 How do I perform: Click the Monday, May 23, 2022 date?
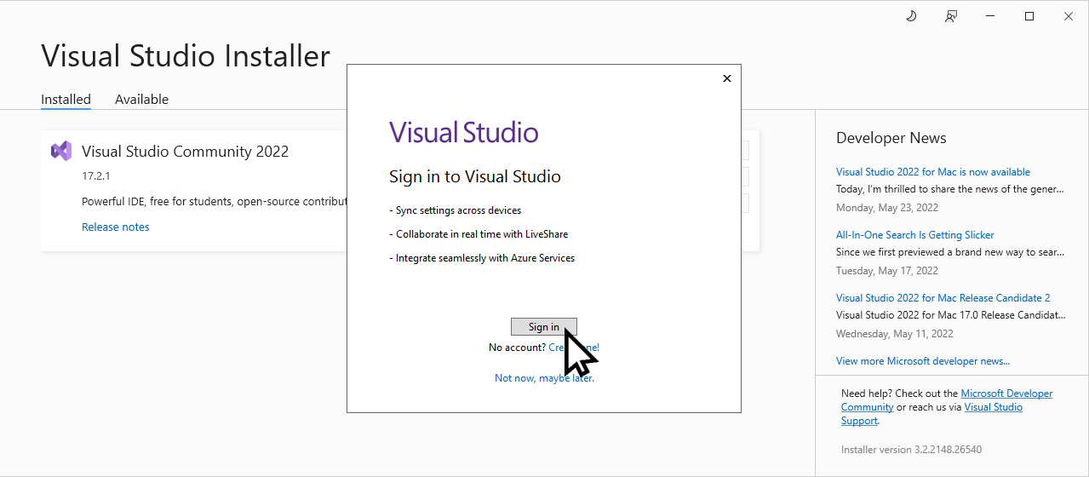[887, 208]
